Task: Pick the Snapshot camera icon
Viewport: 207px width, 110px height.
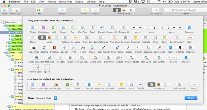Action: [x=190, y=48]
